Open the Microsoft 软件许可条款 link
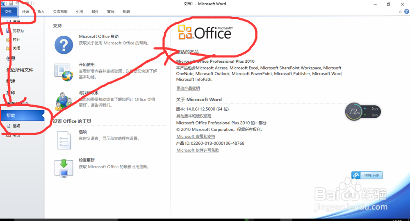The height and width of the screenshot is (221, 410). (x=198, y=150)
